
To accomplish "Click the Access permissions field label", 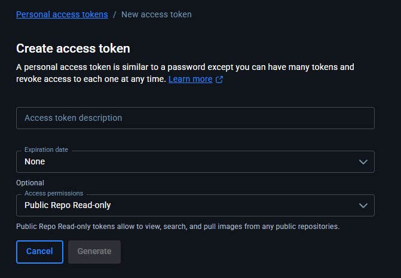I will [54, 193].
